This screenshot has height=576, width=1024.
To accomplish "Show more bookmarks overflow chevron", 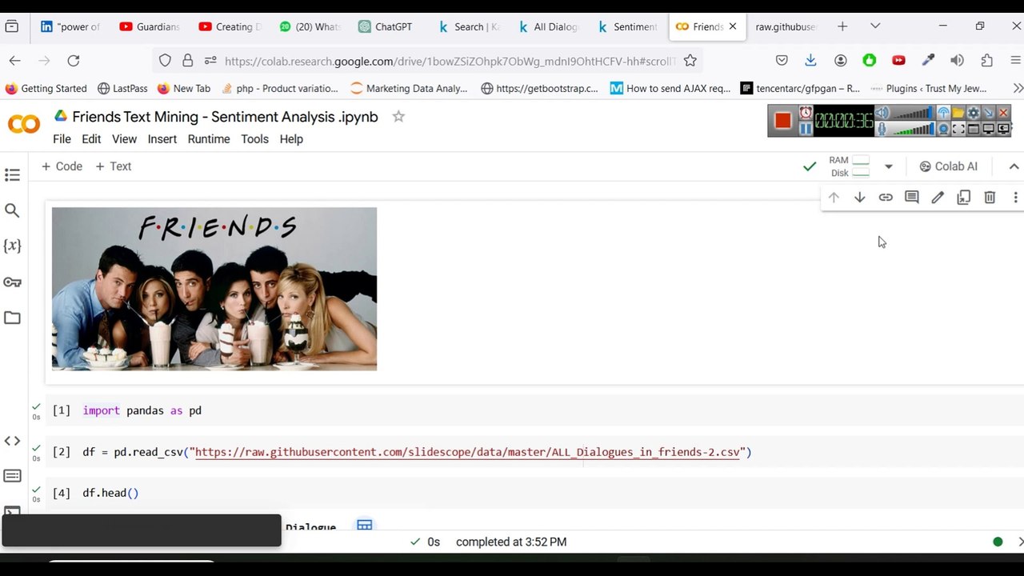I will [x=1018, y=89].
